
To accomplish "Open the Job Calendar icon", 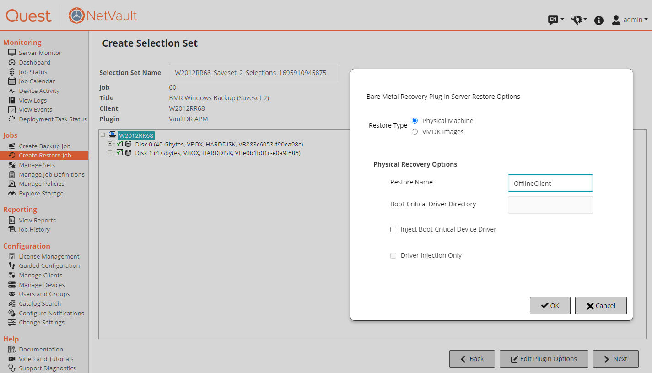I will coord(12,81).
